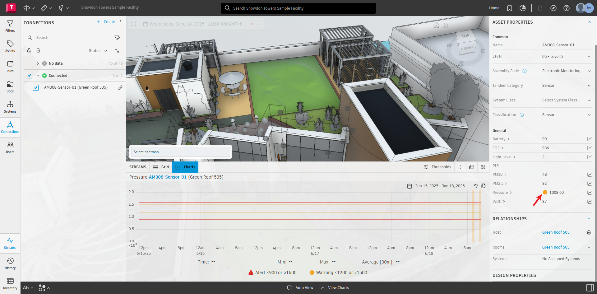This screenshot has width=597, height=294.
Task: Open the Tandem Category dropdown
Action: pos(567,86)
